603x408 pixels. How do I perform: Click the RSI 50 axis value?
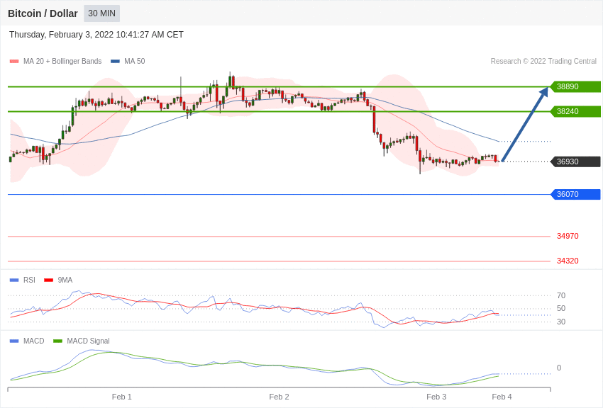pyautogui.click(x=561, y=308)
